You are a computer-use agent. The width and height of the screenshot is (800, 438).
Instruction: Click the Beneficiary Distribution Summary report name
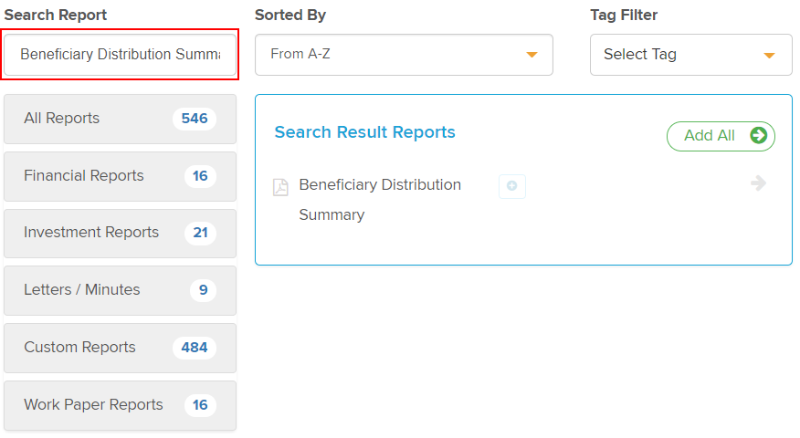click(380, 199)
